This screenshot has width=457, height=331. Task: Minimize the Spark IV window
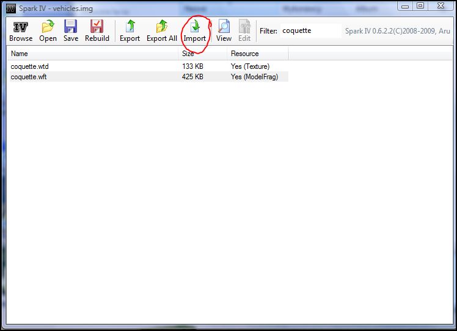[405, 6]
